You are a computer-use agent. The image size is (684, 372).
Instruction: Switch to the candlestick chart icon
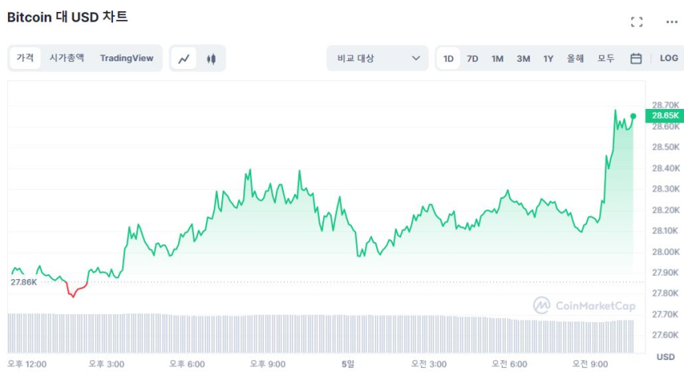(211, 58)
